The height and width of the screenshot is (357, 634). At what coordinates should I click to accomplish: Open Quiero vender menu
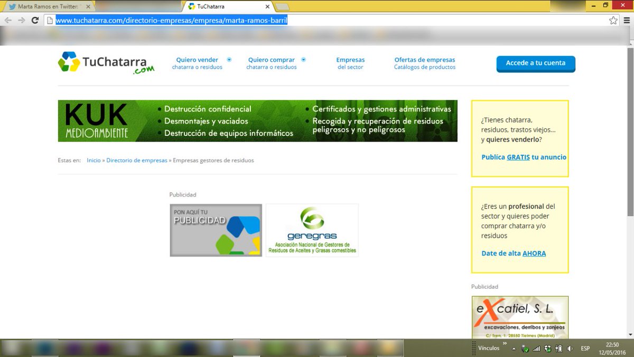pyautogui.click(x=197, y=63)
